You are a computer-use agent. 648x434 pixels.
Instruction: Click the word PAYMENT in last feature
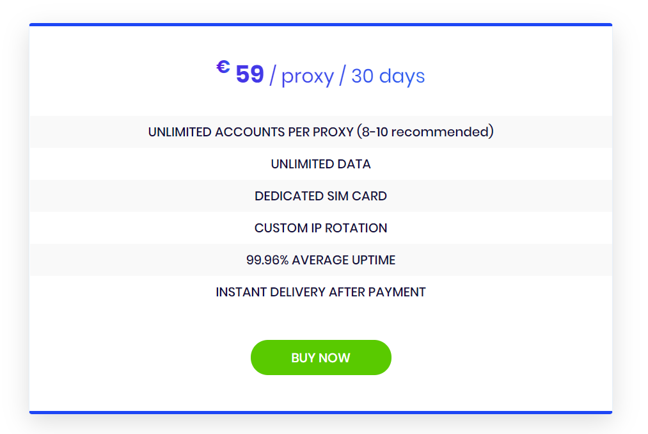[397, 292]
